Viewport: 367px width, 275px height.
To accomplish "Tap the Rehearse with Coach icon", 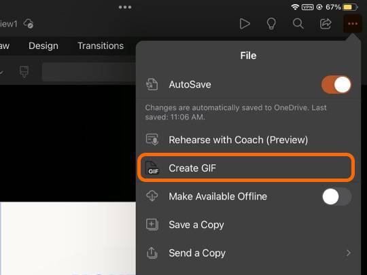I will coord(152,140).
